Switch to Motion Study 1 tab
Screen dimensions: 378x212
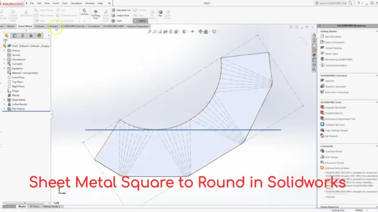pyautogui.click(x=52, y=206)
